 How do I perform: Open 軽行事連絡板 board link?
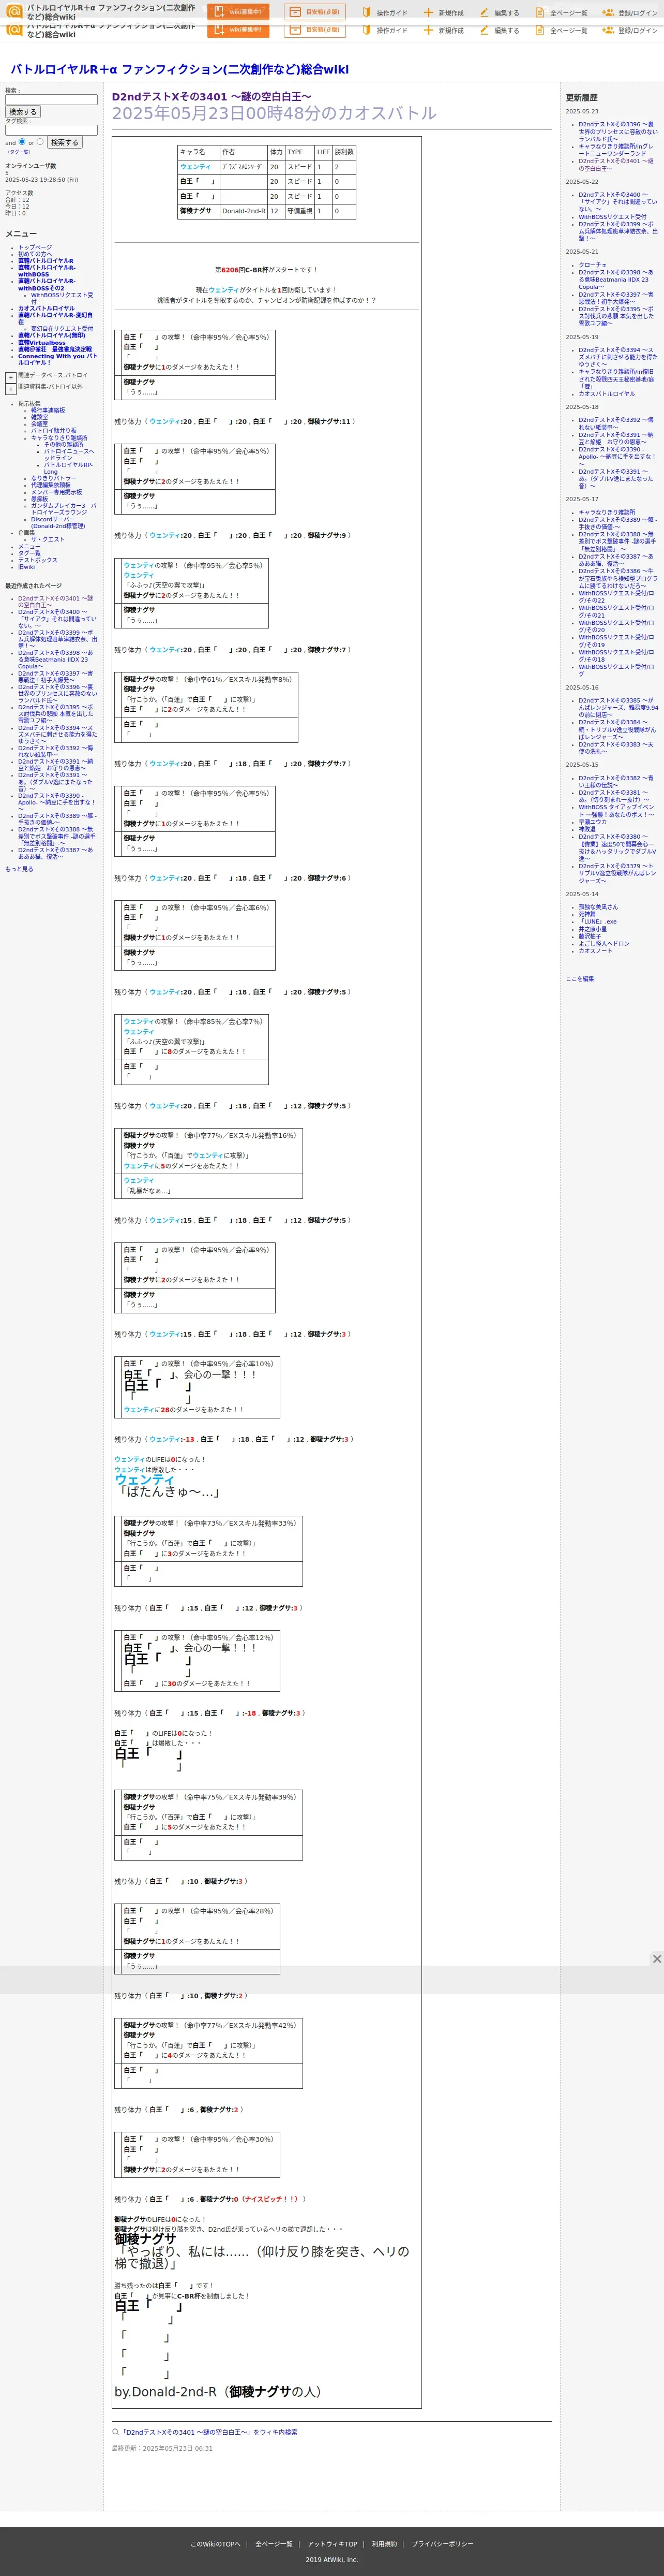48,410
